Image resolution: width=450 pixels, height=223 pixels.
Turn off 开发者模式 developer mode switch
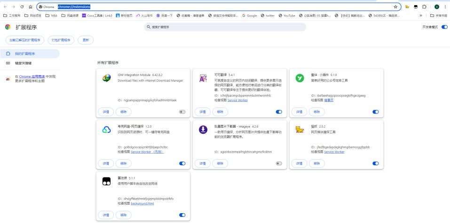click(444, 27)
